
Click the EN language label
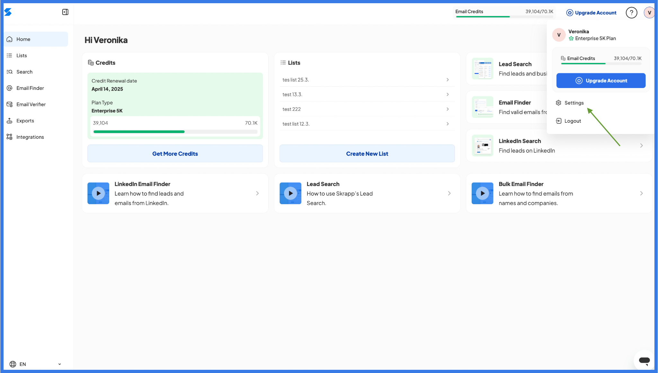point(22,364)
